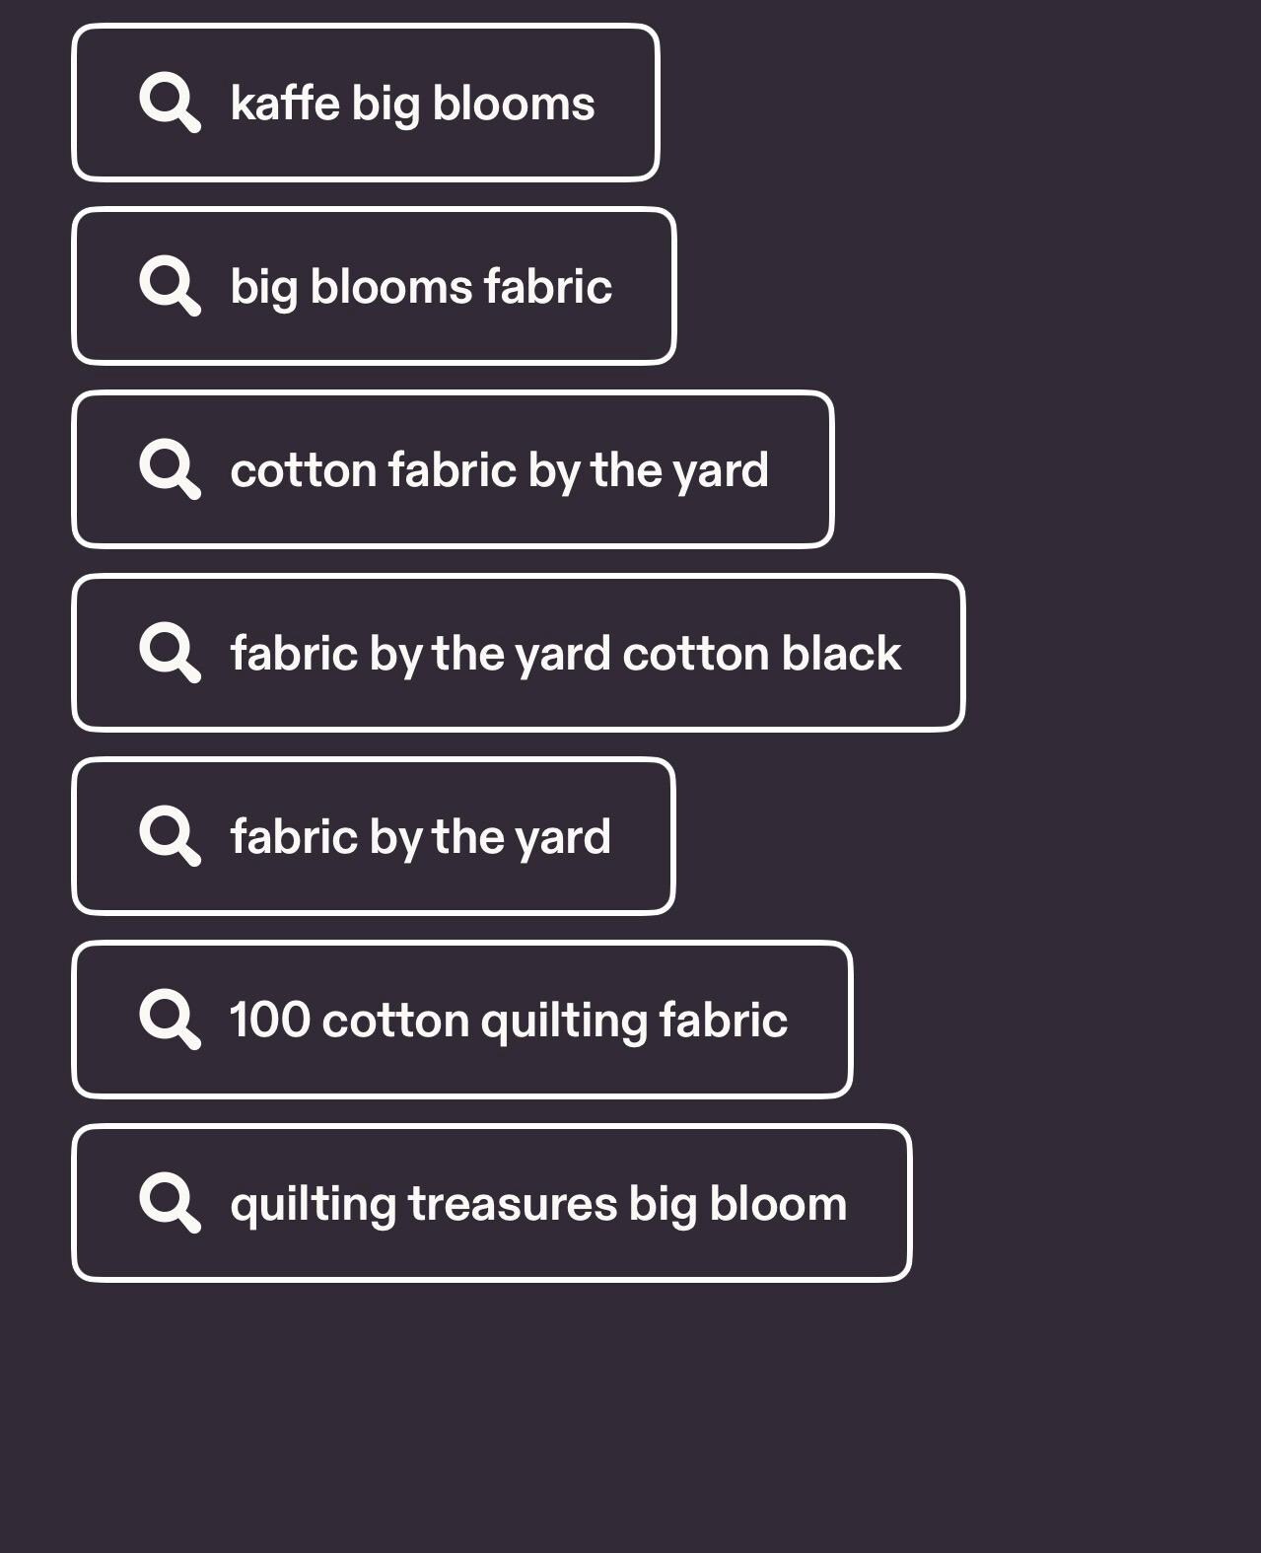Image resolution: width=1261 pixels, height=1553 pixels.
Task: Click the words 'cotton fabric by the yard'
Action: [499, 470]
